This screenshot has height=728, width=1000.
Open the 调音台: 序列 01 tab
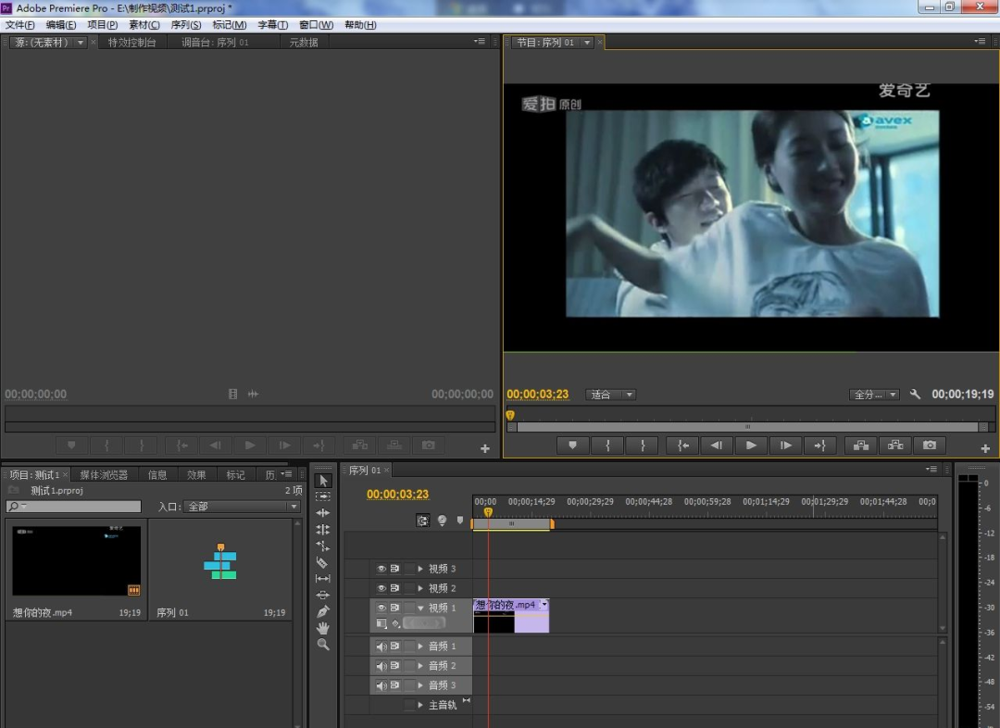pos(215,42)
